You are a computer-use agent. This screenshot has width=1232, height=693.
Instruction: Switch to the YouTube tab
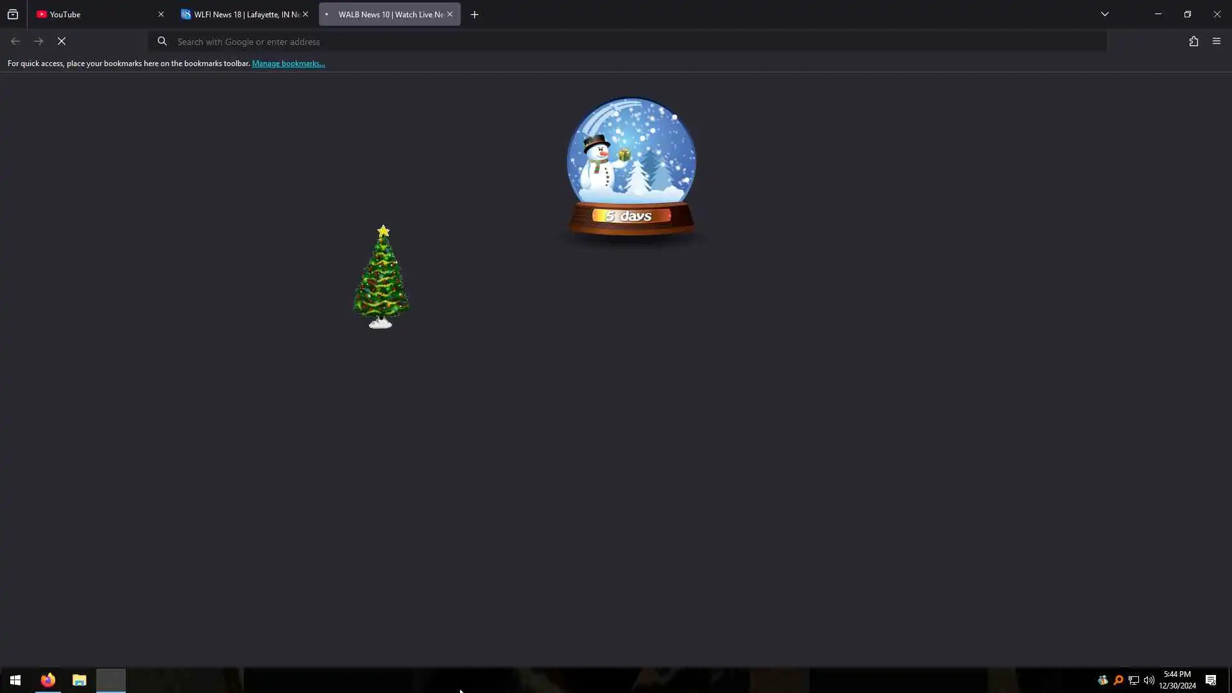pos(96,14)
